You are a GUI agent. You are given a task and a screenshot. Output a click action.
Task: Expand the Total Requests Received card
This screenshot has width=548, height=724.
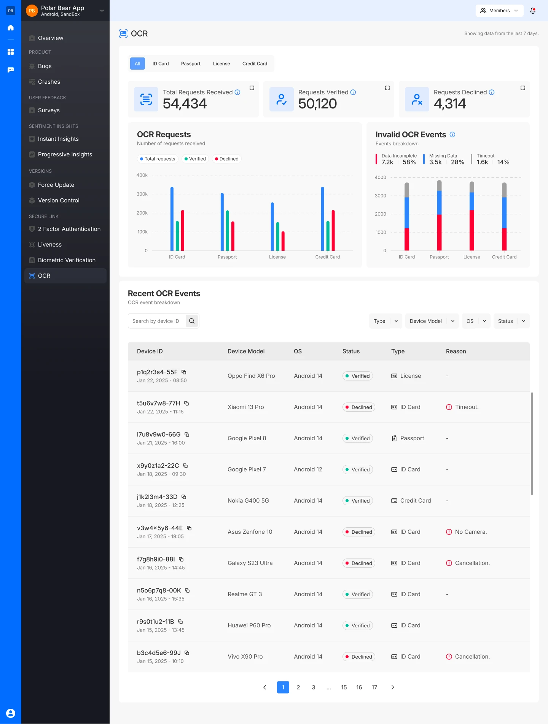click(x=252, y=88)
